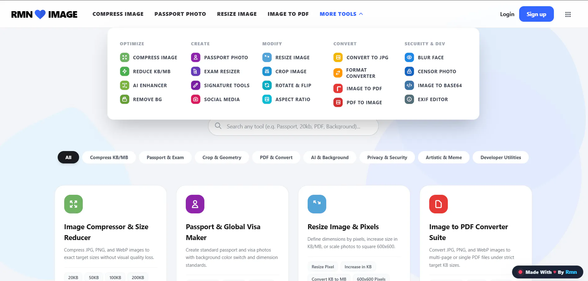Click the 50KB preset chip
The width and height of the screenshot is (588, 281).
(x=94, y=277)
